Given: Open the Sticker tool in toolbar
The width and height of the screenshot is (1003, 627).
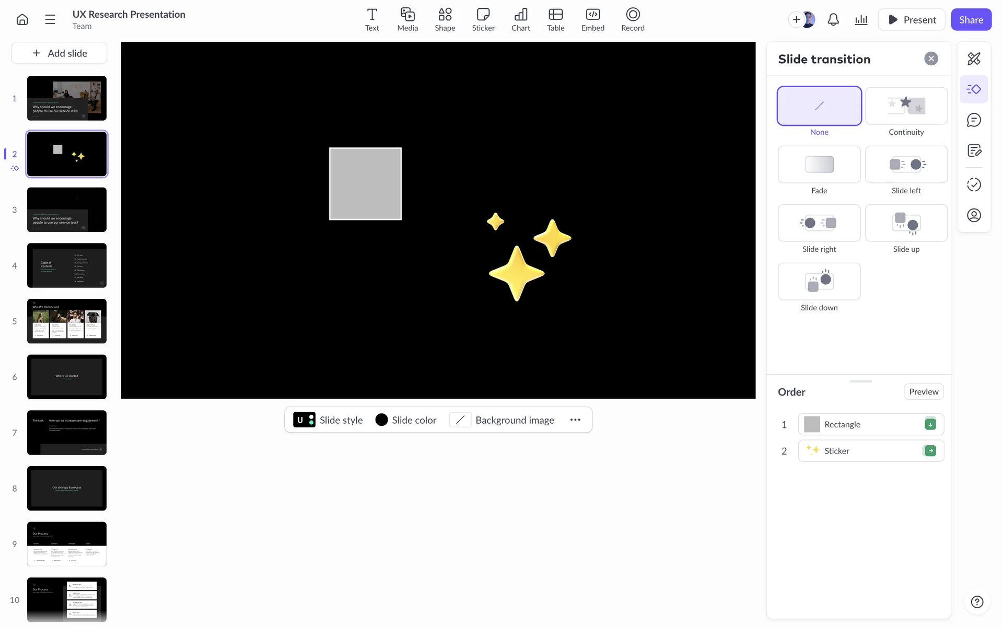Looking at the screenshot, I should click(x=483, y=19).
